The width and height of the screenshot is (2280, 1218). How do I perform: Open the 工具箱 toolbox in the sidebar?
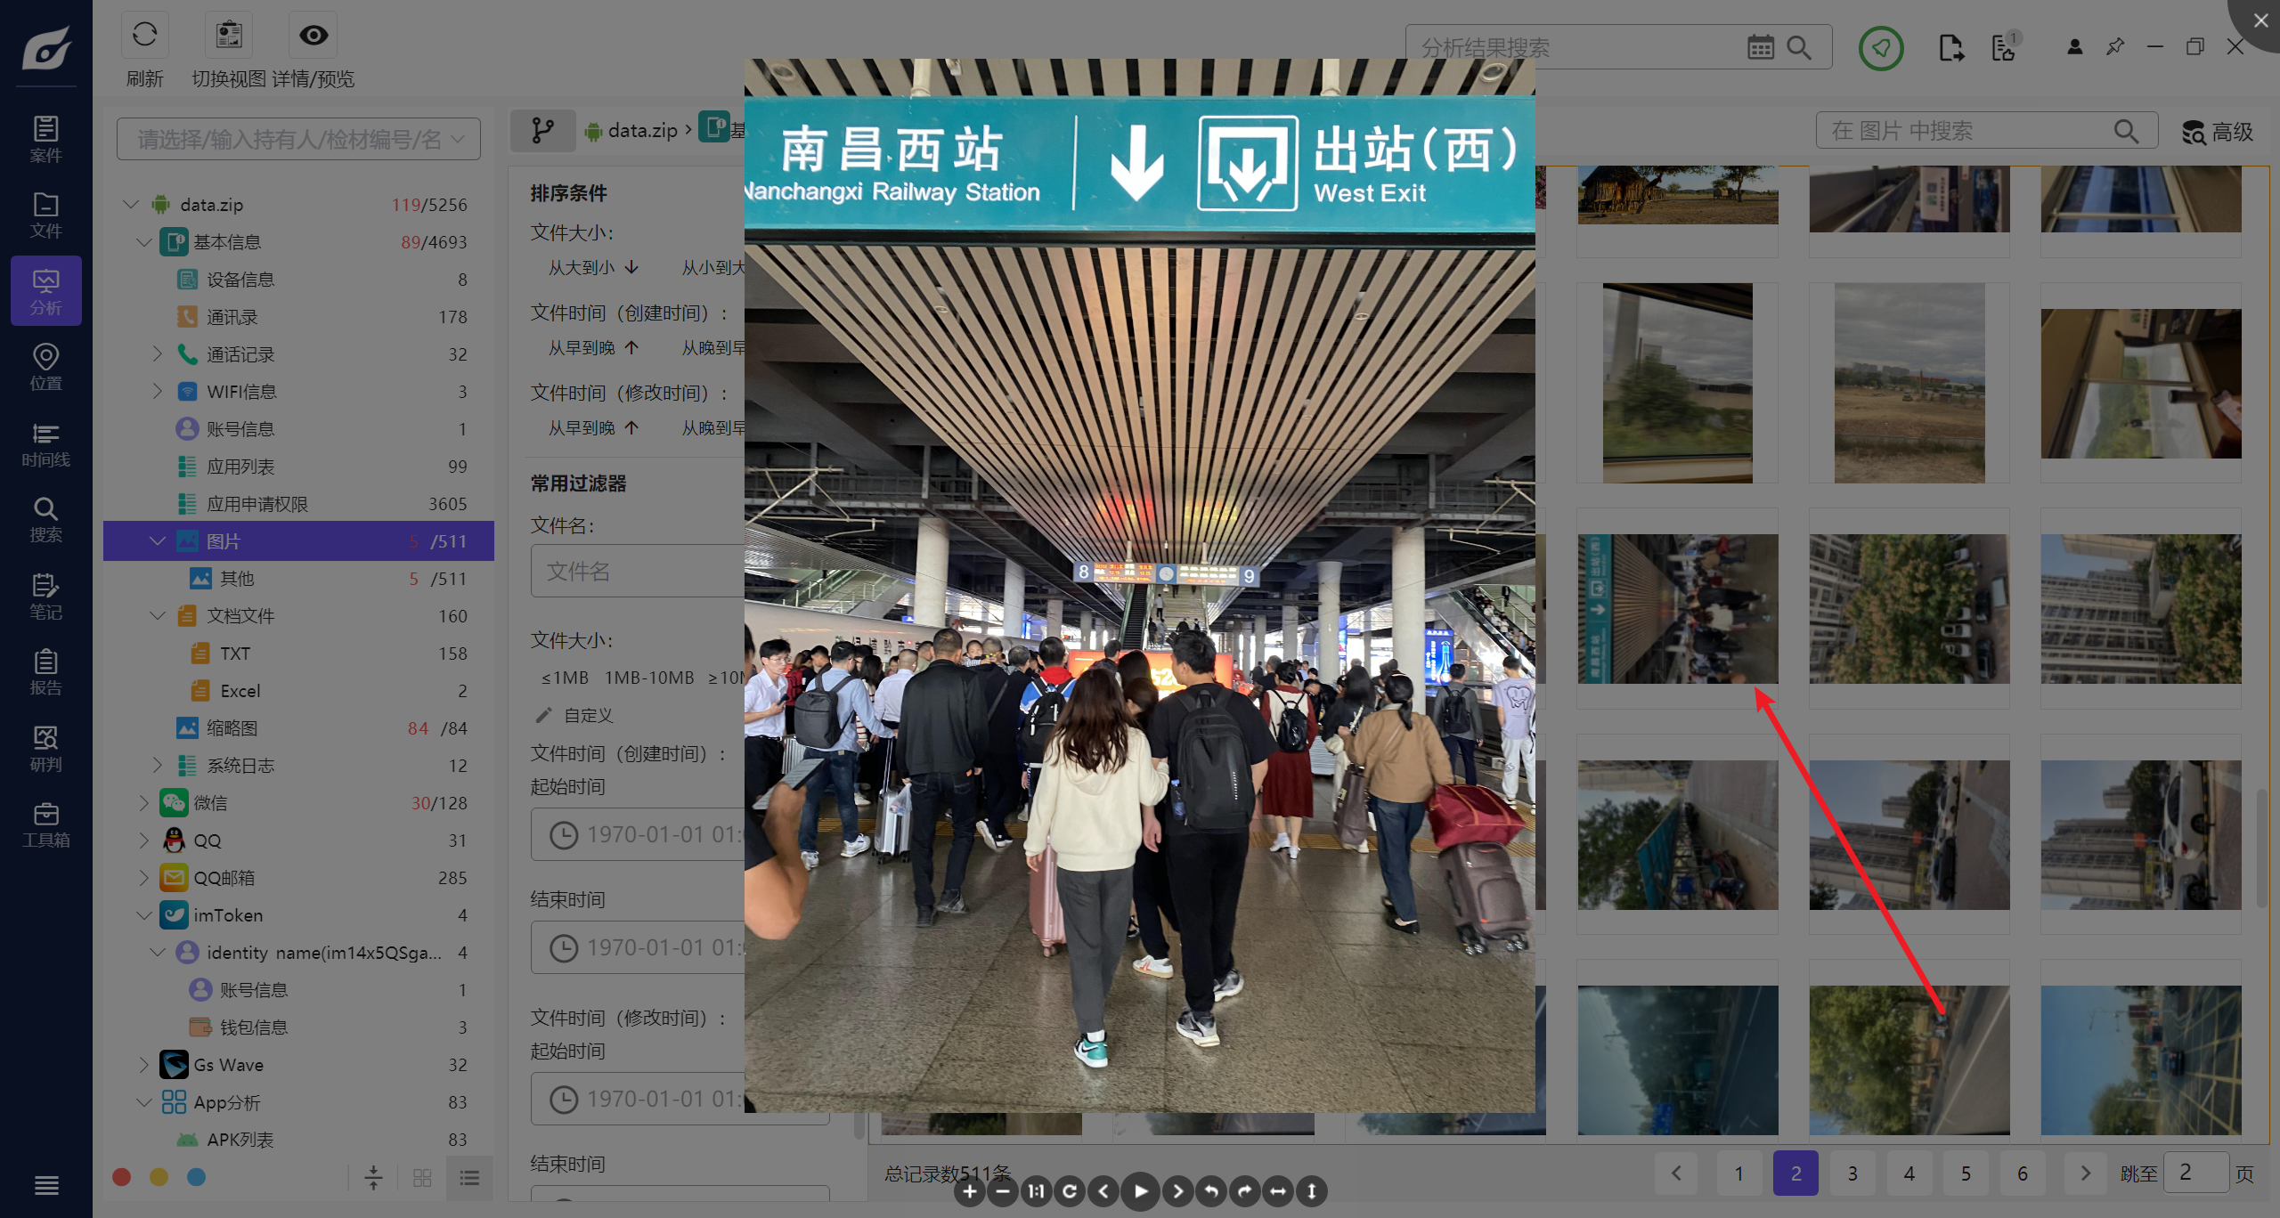[45, 824]
